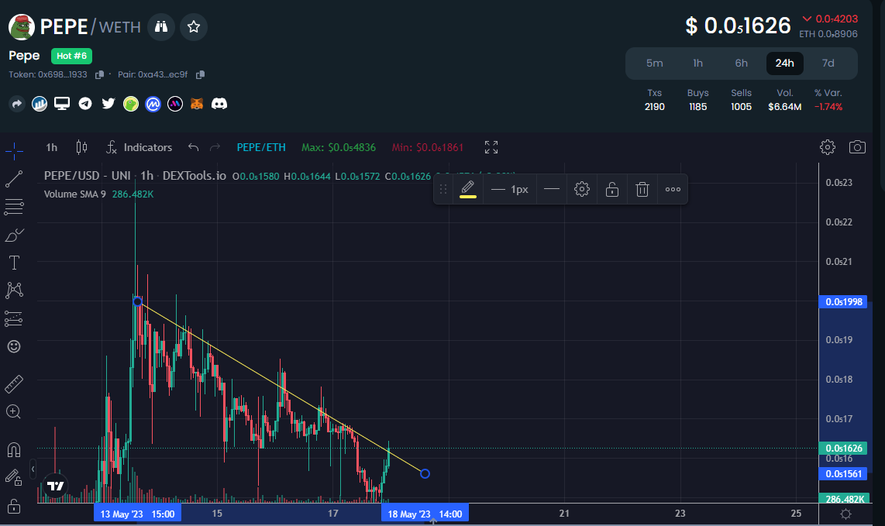Click the trend line end anchor point
The height and width of the screenshot is (526, 885).
click(425, 473)
